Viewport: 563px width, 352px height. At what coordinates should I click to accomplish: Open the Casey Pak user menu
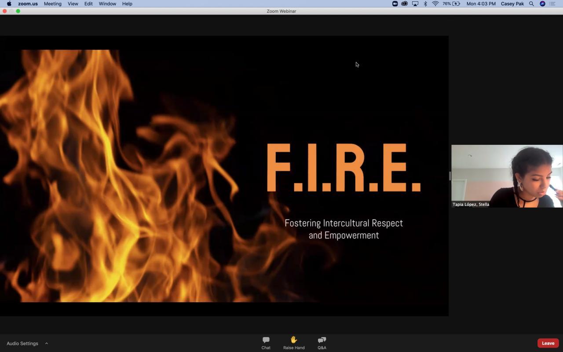(x=512, y=4)
